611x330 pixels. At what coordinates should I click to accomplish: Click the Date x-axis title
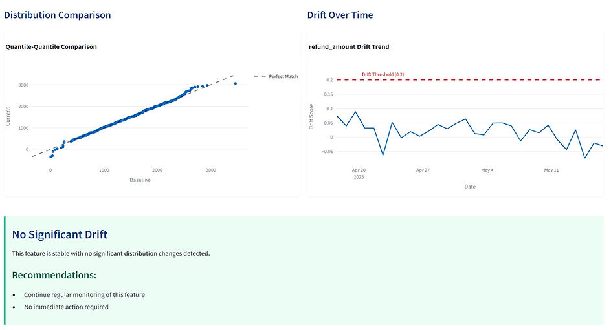click(470, 187)
